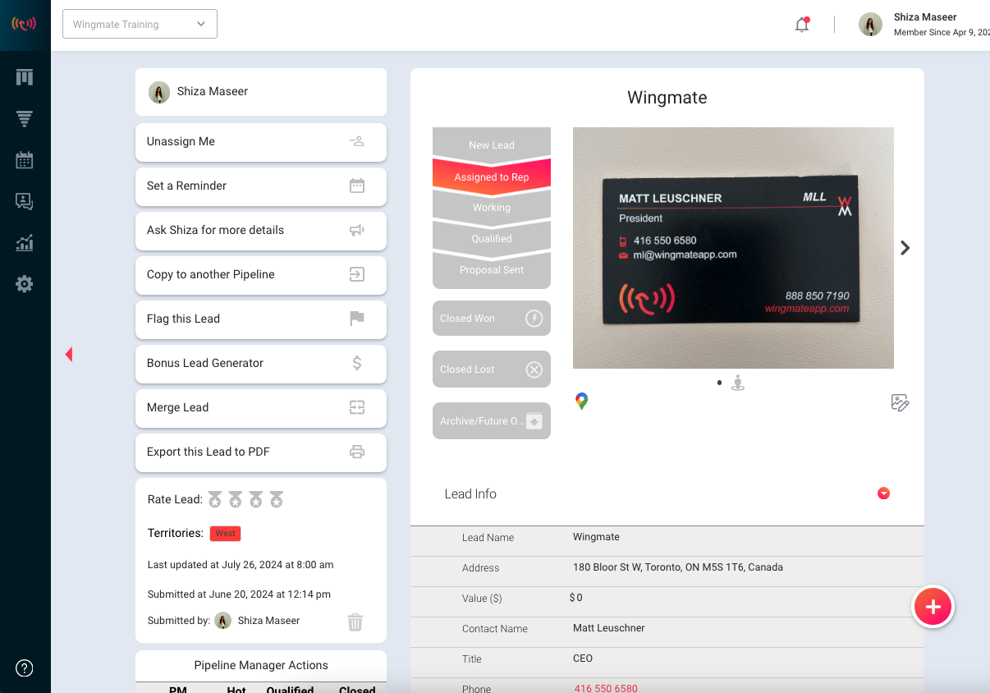Image resolution: width=990 pixels, height=693 pixels.
Task: Select the image pagination dot
Action: [719, 383]
